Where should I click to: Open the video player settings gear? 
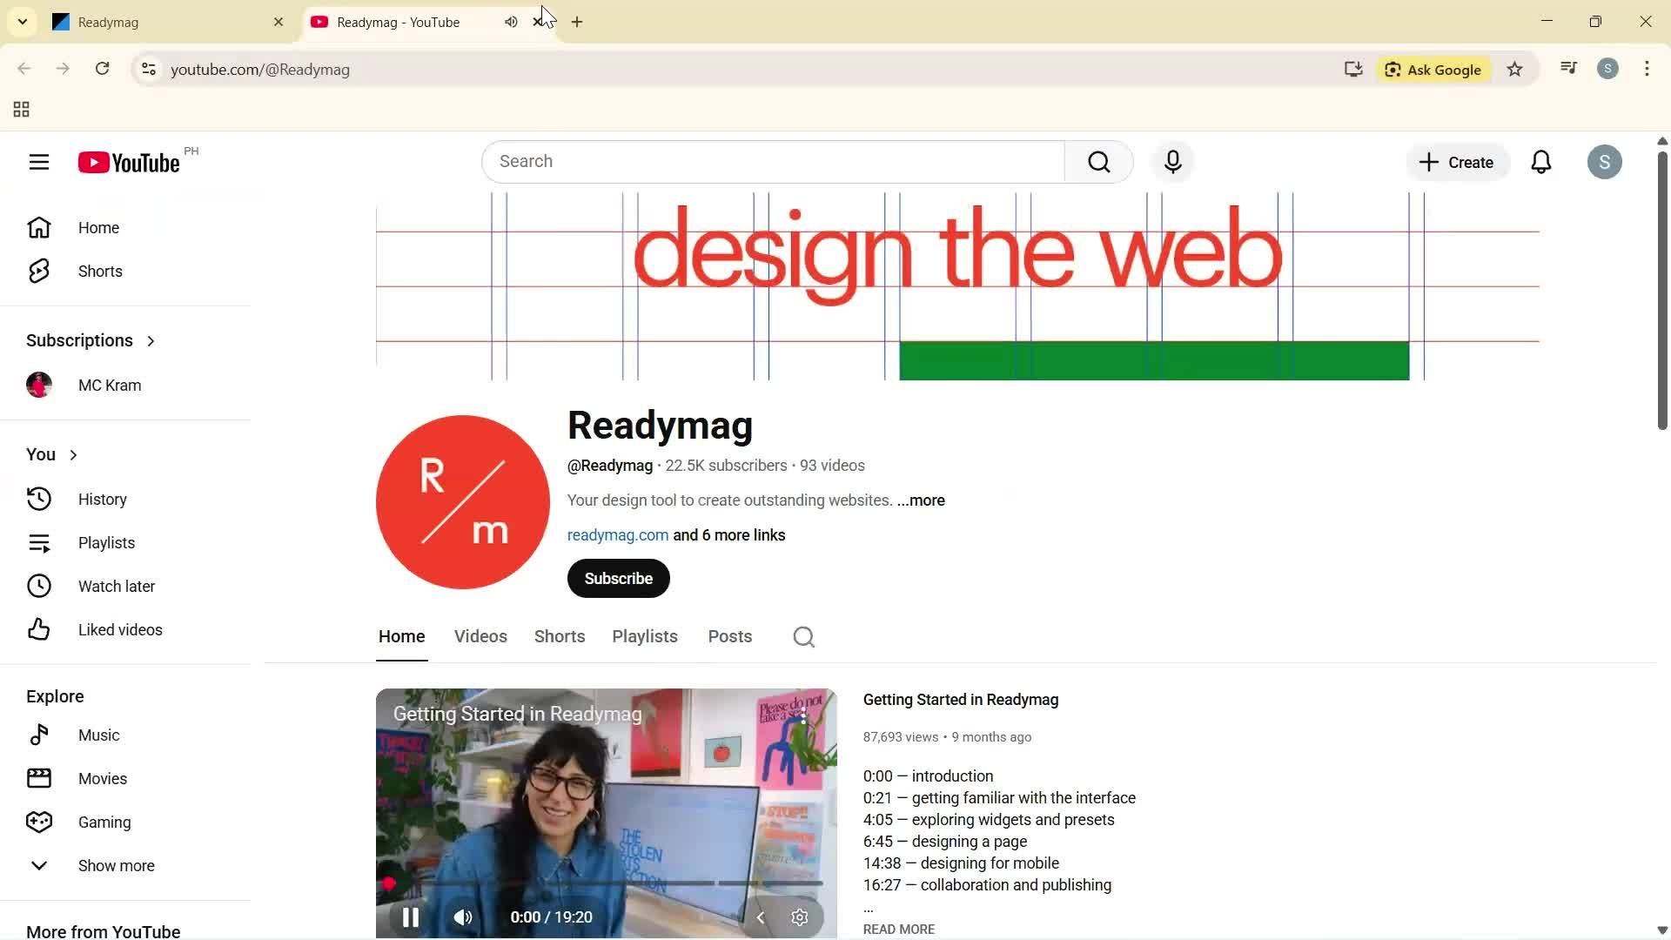[x=799, y=916]
